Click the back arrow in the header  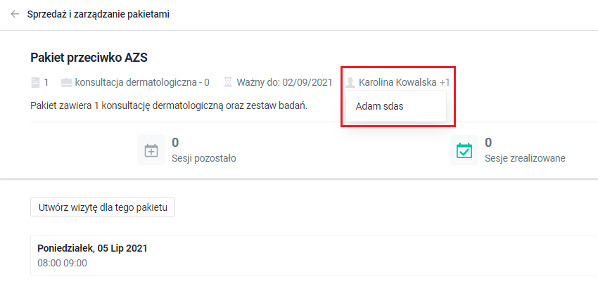pyautogui.click(x=15, y=14)
